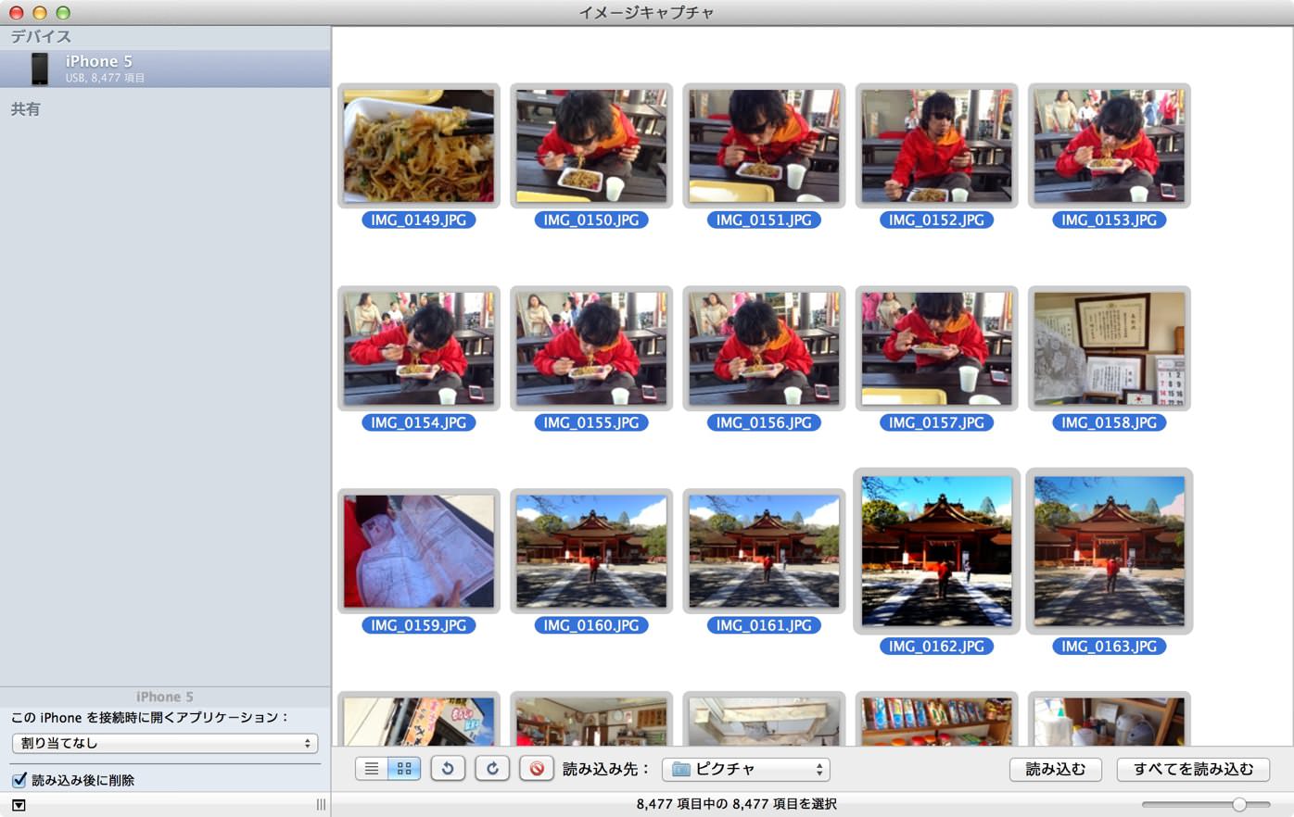Open the 割り当てなし application dropdown
This screenshot has width=1294, height=817.
pyautogui.click(x=165, y=743)
